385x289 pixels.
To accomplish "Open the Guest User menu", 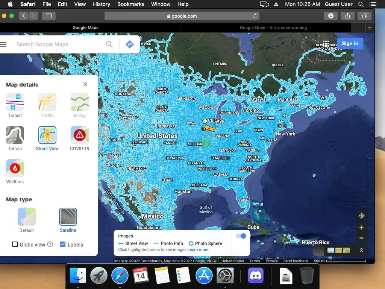I will coord(339,4).
